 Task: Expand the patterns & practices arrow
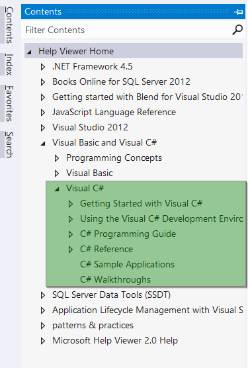pos(43,326)
